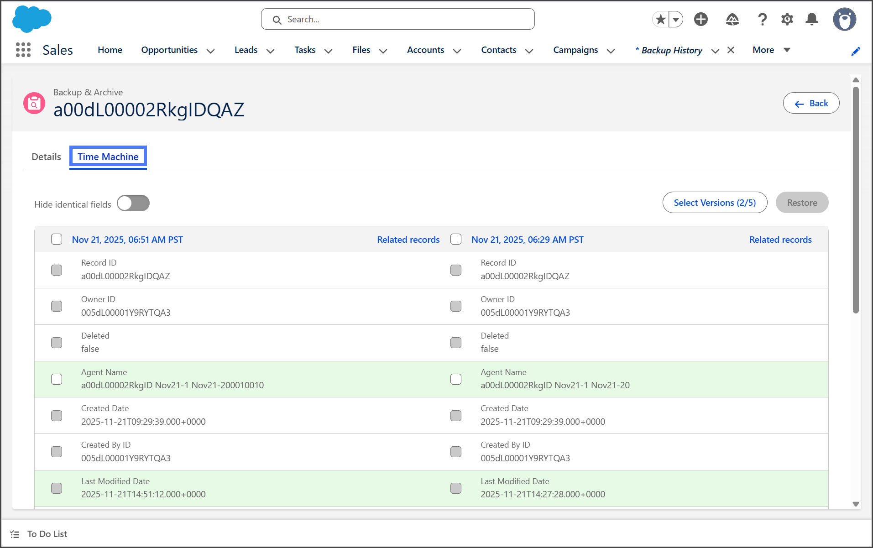
Task: Click the Select Versions (2/5) button
Action: click(714, 203)
